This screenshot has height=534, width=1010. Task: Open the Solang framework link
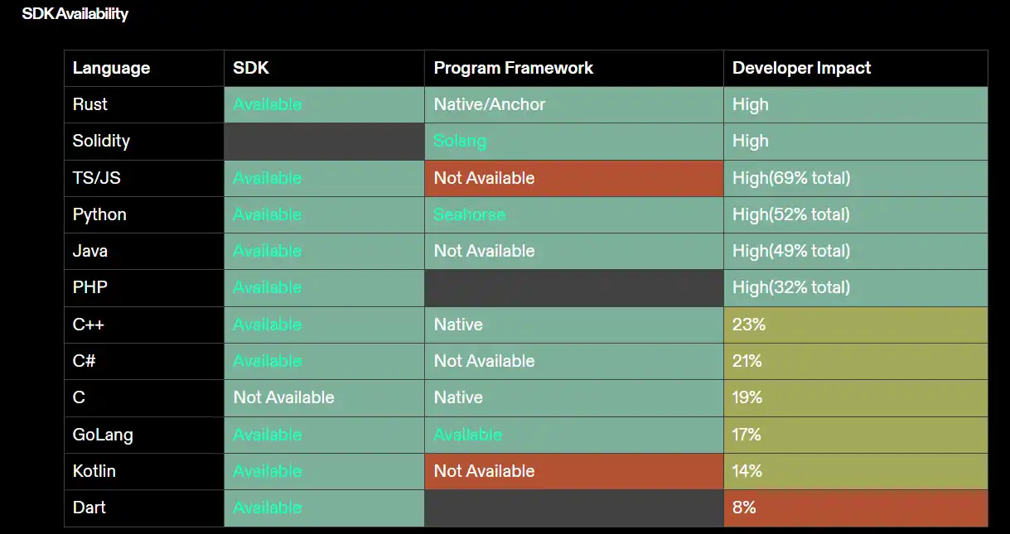pos(460,142)
